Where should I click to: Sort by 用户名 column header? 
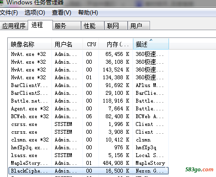[x=67, y=44]
